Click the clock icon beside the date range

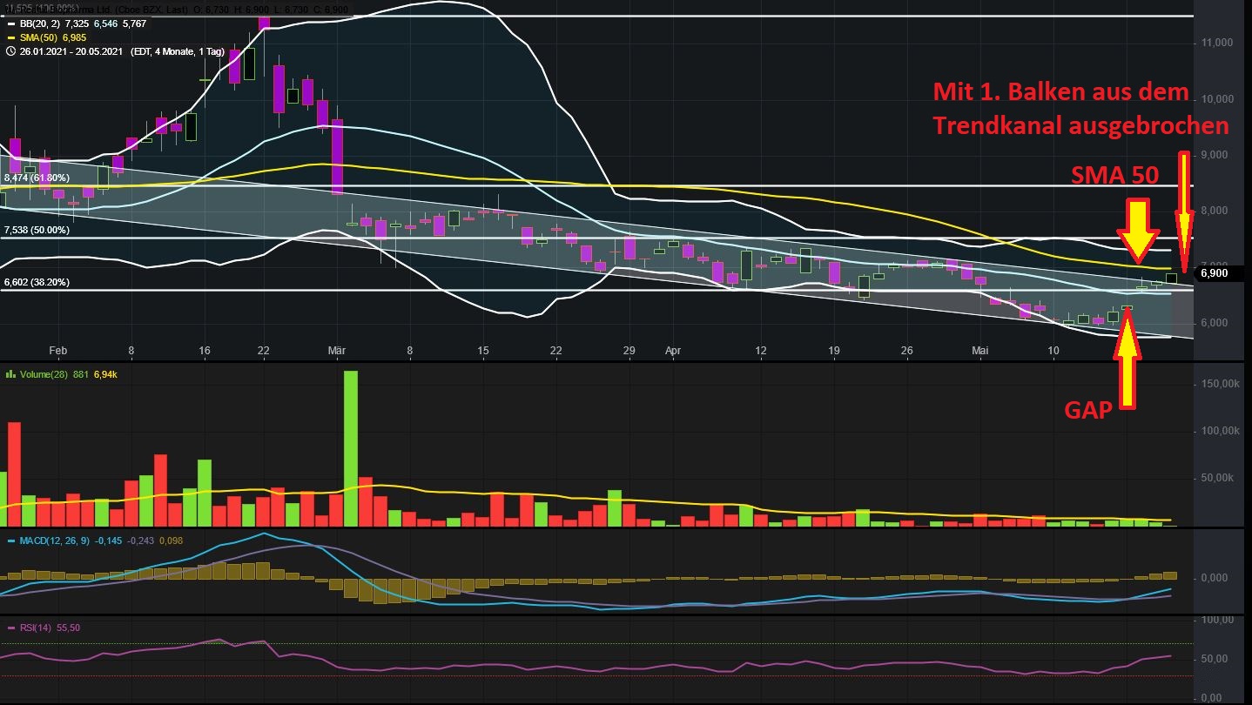click(x=10, y=51)
